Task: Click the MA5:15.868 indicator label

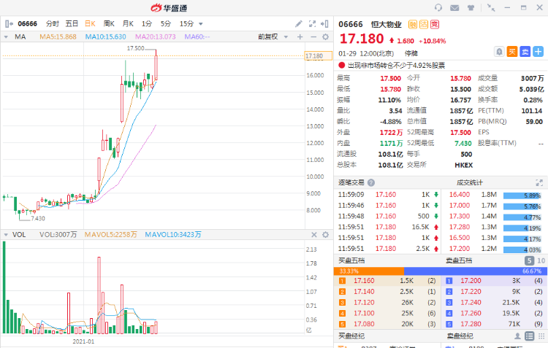Action: tap(58, 36)
